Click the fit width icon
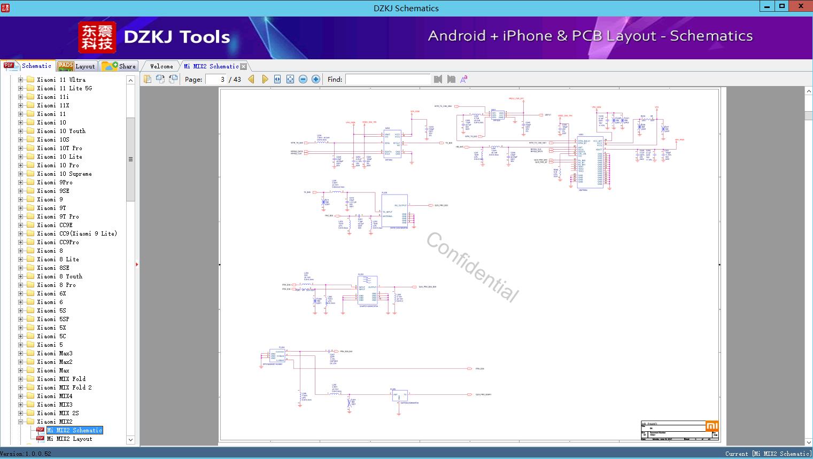This screenshot has height=459, width=813. 277,79
